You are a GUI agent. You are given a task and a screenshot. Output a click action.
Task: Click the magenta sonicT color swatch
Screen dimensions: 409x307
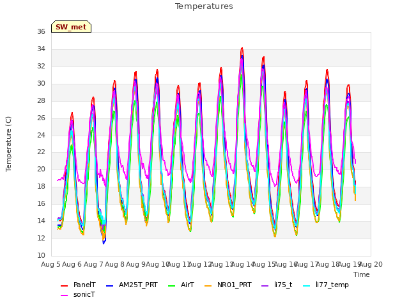64,295
